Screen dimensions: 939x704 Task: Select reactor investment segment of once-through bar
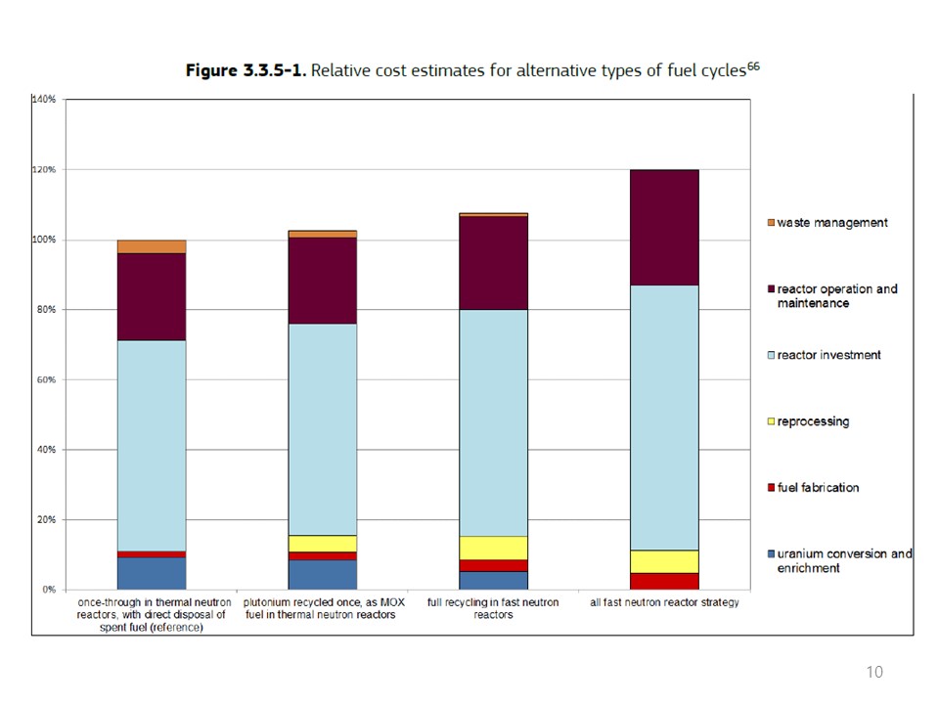click(x=151, y=445)
